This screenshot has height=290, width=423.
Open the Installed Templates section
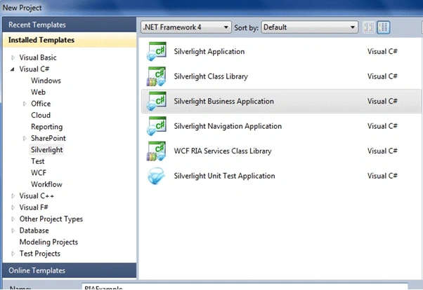pos(70,40)
